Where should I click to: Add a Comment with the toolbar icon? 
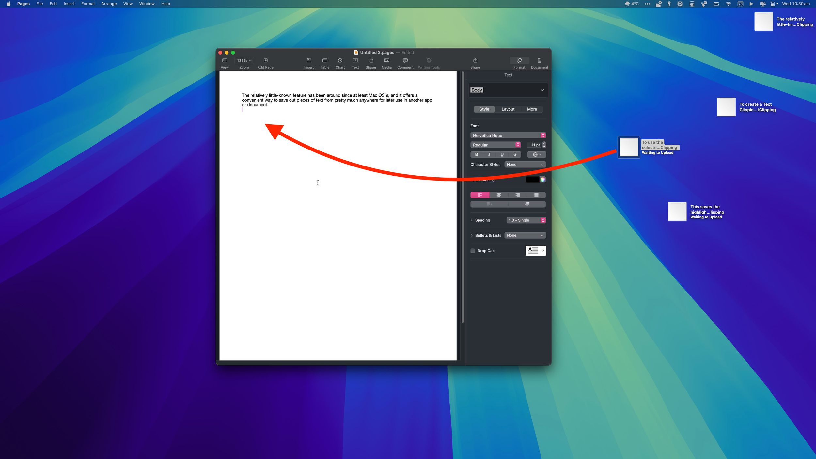405,63
